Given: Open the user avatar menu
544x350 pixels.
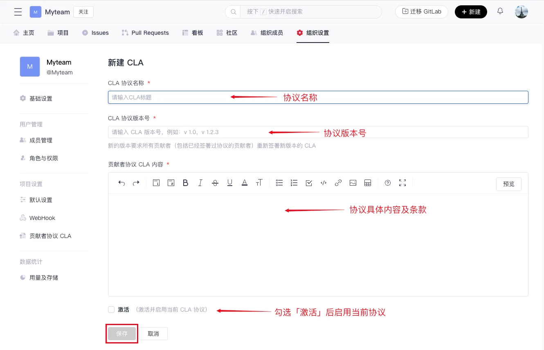Looking at the screenshot, I should pos(522,12).
